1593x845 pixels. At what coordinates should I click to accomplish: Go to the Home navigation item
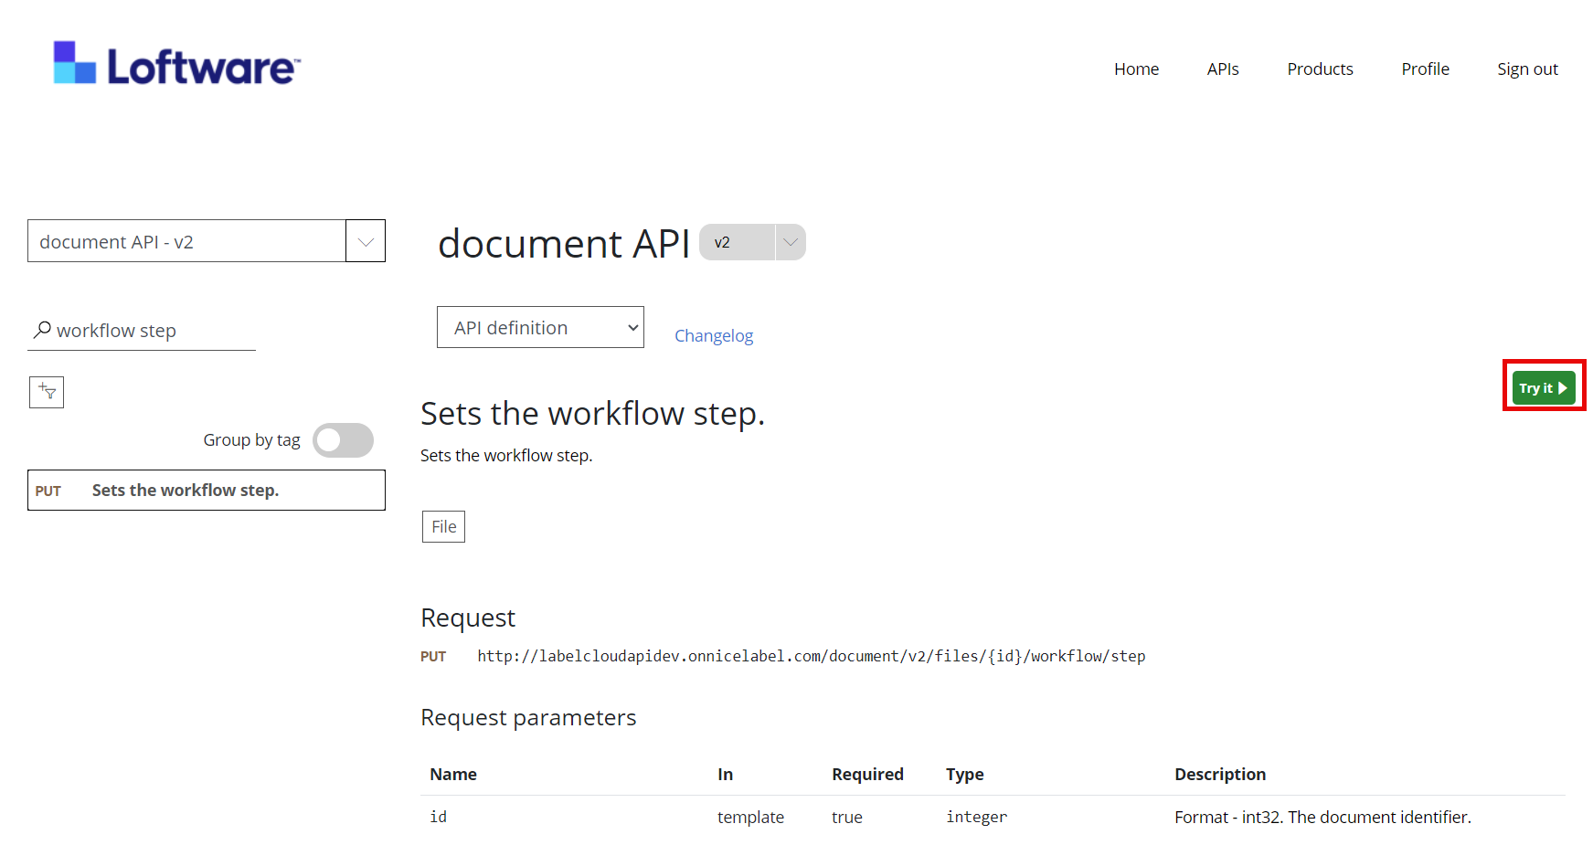tap(1136, 69)
